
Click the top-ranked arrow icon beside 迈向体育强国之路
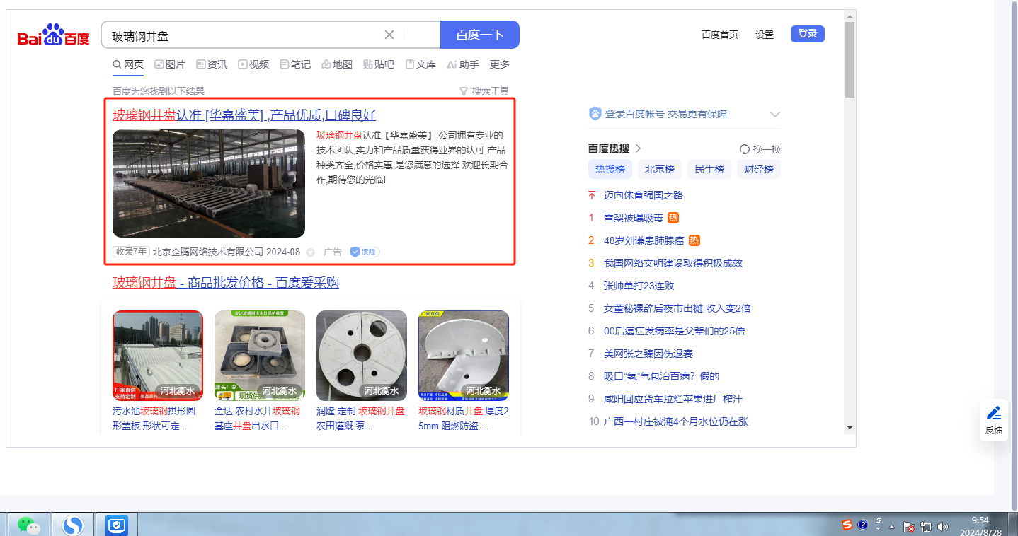click(x=592, y=195)
